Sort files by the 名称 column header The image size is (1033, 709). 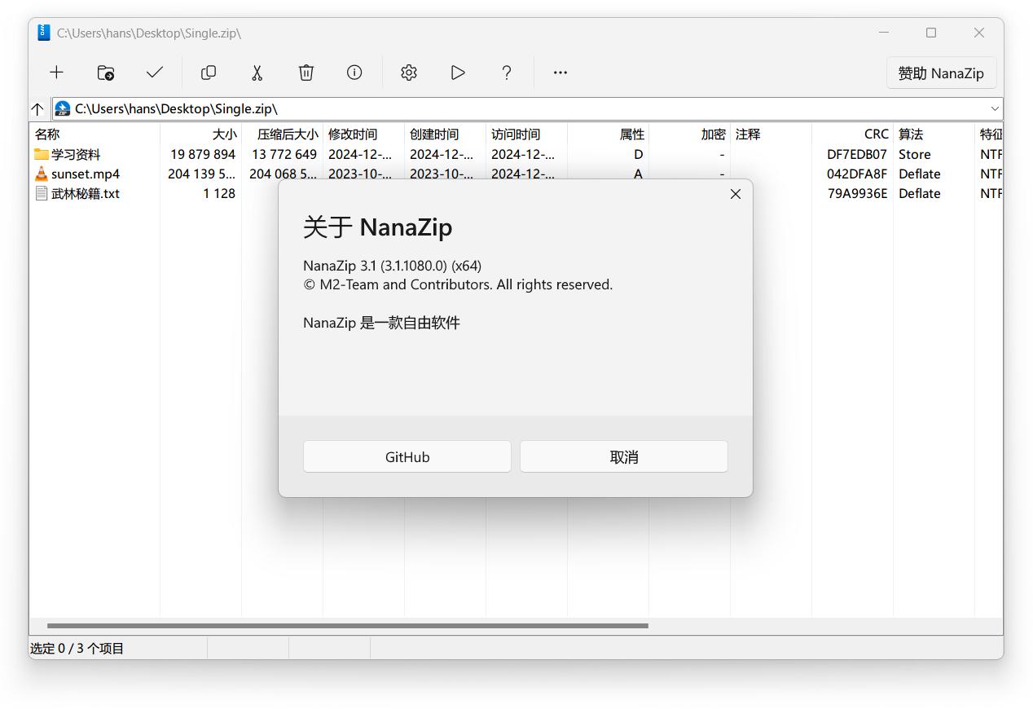tap(45, 134)
